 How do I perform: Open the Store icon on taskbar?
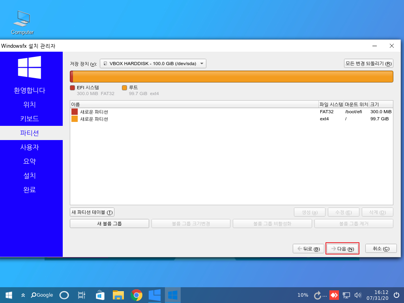coord(100,295)
